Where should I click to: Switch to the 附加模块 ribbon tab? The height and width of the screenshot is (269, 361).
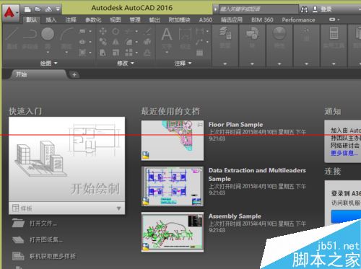(179, 19)
